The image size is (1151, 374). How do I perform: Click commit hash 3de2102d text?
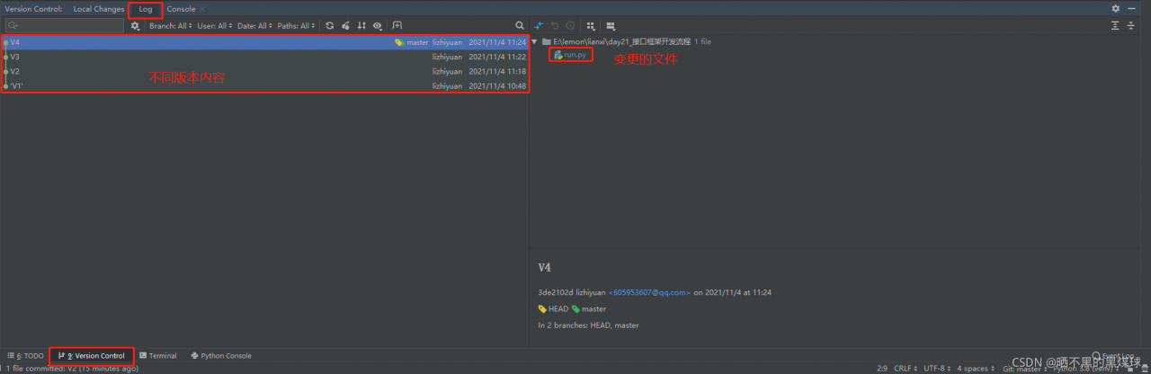point(555,292)
